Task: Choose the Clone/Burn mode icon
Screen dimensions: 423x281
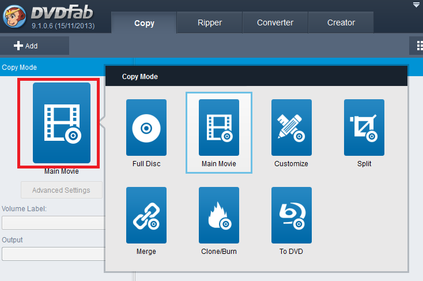Action: (x=218, y=215)
